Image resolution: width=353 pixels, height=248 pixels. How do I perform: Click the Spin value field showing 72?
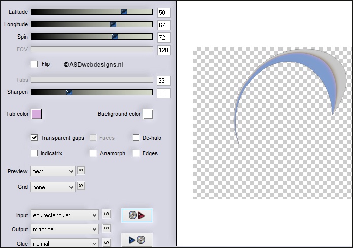pos(164,38)
